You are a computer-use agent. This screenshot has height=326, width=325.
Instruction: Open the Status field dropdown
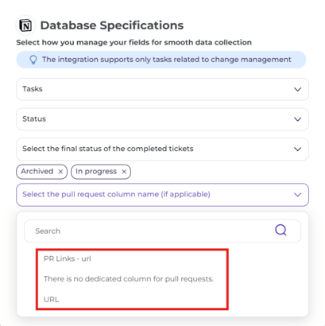pyautogui.click(x=162, y=119)
